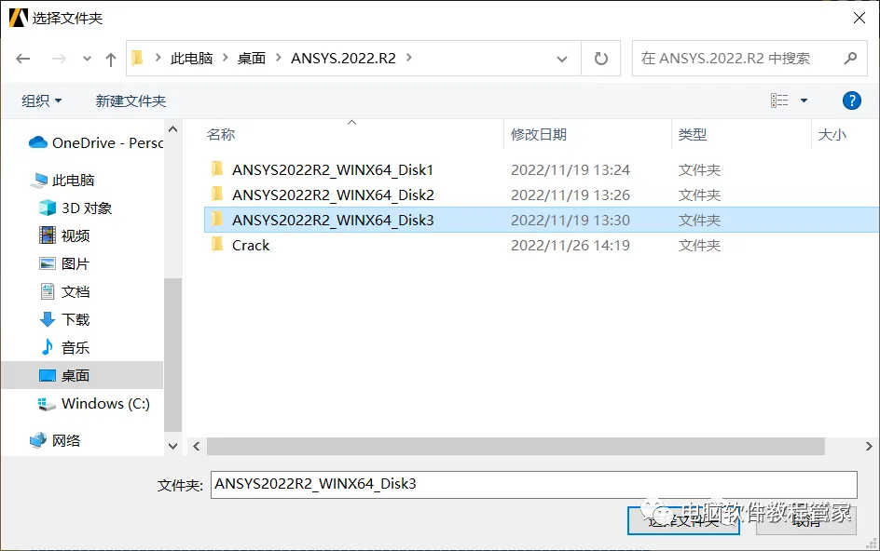Viewport: 880px width, 551px height.
Task: Select 此电脑 in the navigation pane
Action: (x=73, y=180)
